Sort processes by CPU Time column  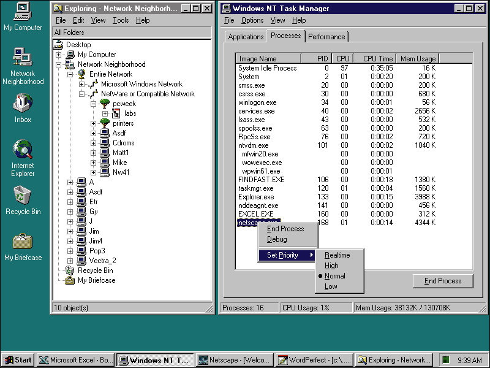[375, 58]
